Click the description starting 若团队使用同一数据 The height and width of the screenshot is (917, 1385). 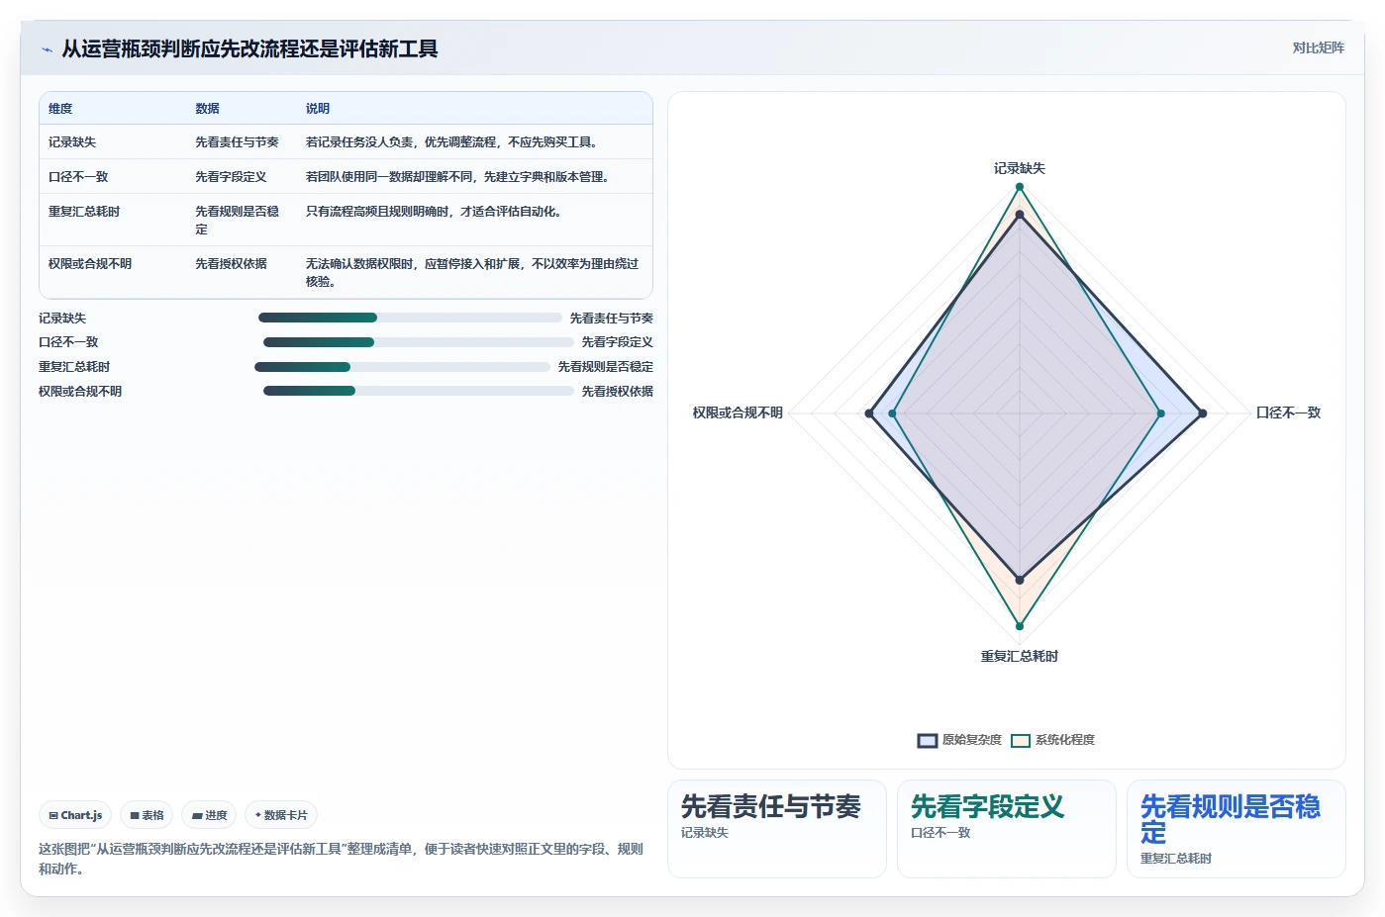point(458,177)
